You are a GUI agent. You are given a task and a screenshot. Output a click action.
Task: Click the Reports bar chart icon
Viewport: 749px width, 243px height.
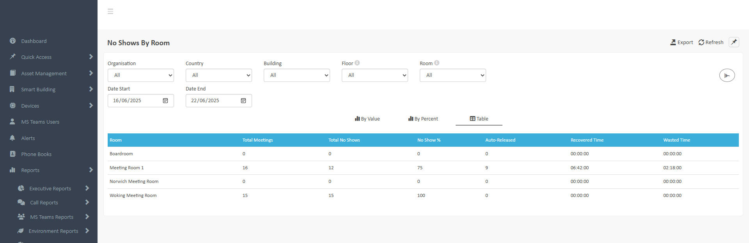click(x=12, y=170)
